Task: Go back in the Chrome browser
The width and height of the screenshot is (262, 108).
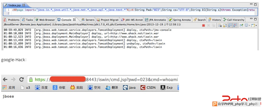Action: [5, 79]
